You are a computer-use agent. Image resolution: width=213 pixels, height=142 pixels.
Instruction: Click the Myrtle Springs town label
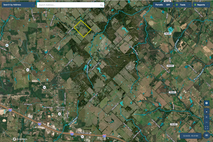pyautogui.click(x=61, y=108)
